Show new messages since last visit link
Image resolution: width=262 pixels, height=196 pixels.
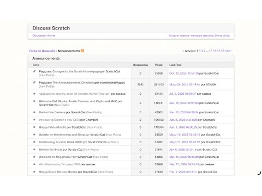tap(199, 35)
